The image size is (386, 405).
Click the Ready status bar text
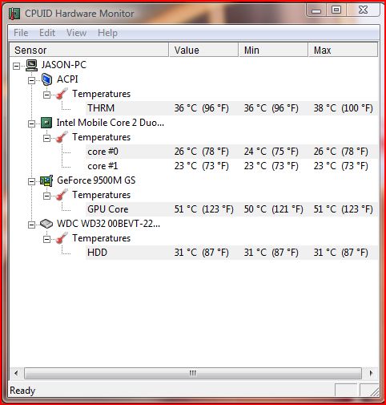pyautogui.click(x=22, y=391)
